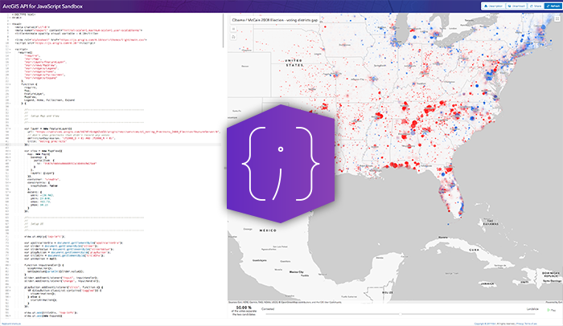
Task: Fold the head tag block
Action: [x=10, y=24]
